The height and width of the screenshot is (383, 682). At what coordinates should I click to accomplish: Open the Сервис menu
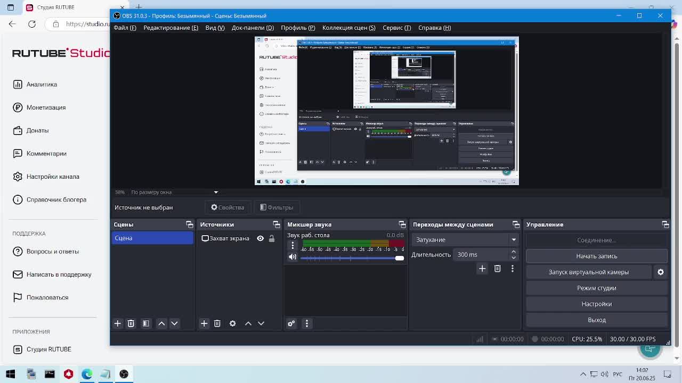coord(396,28)
